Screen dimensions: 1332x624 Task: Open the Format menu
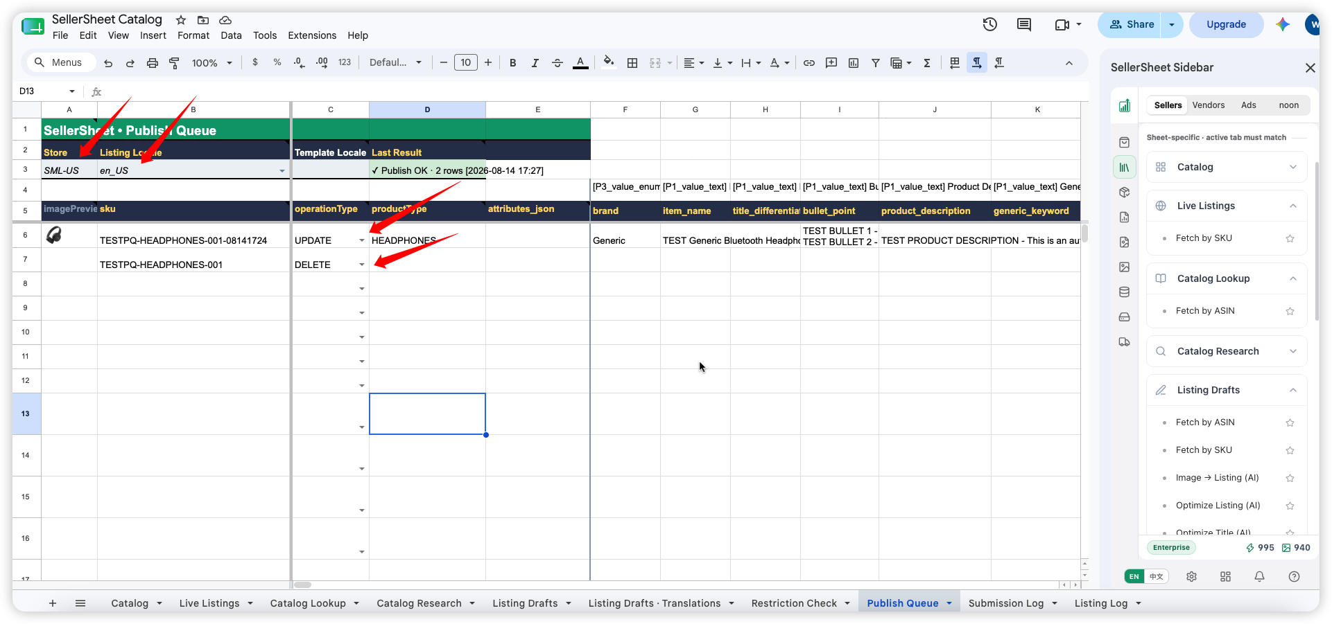coord(193,35)
